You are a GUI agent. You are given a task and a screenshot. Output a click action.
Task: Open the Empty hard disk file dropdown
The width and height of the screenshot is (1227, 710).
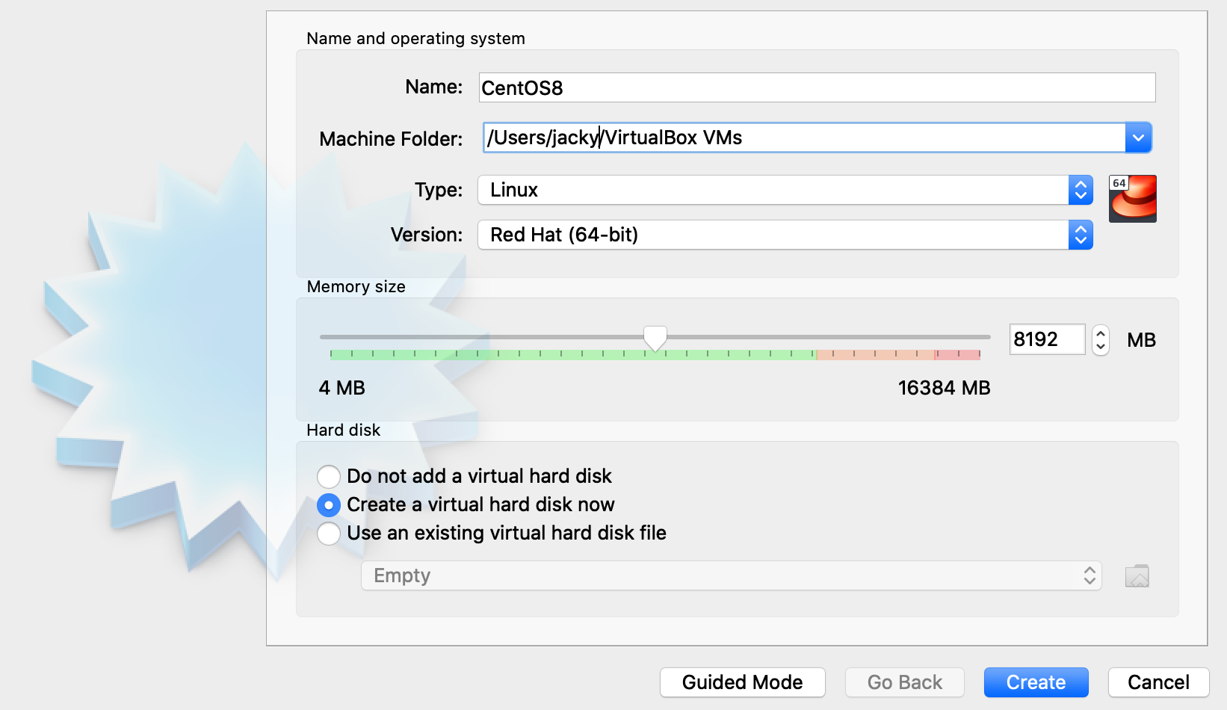pos(732,575)
